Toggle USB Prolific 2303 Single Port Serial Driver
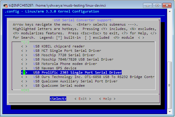175x117 pixels. (71, 72)
